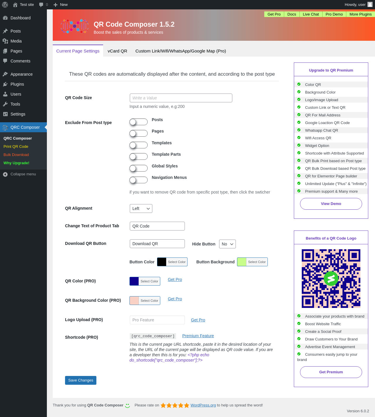The height and width of the screenshot is (417, 375).
Task: Click the Pro Demo header button
Action: point(334,14)
